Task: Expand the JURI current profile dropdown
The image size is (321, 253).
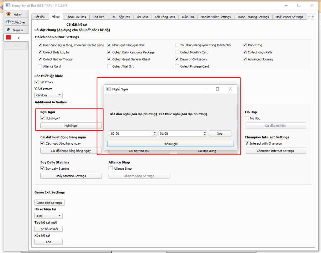Action: click(x=49, y=216)
